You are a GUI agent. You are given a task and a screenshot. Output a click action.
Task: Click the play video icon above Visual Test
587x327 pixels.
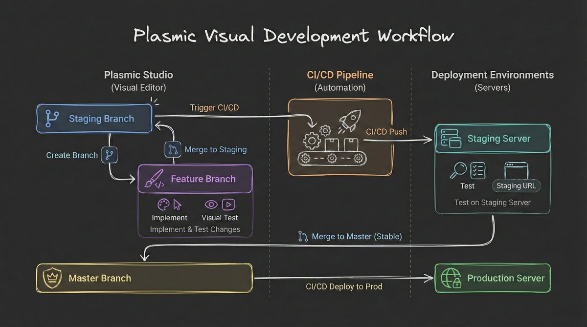228,204
